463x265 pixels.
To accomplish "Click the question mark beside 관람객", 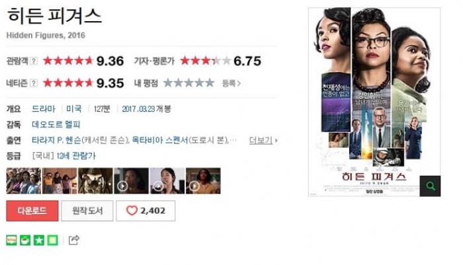I will coord(34,61).
